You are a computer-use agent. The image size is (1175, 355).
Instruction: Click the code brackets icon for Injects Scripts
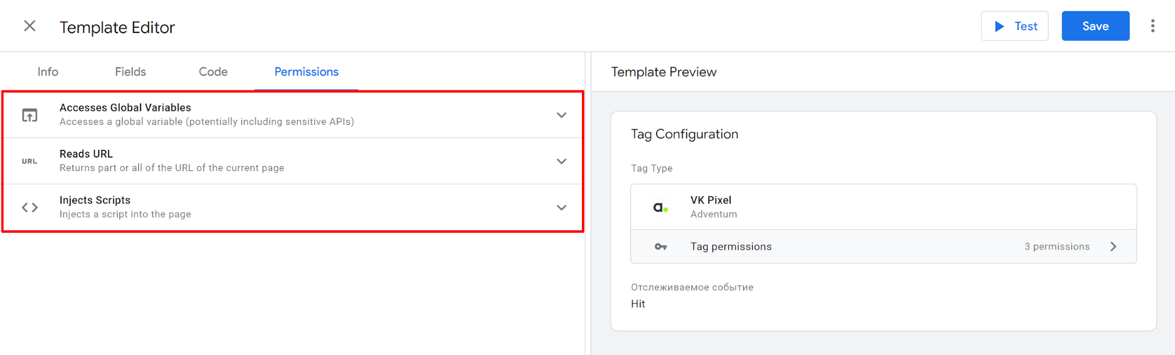(x=29, y=207)
